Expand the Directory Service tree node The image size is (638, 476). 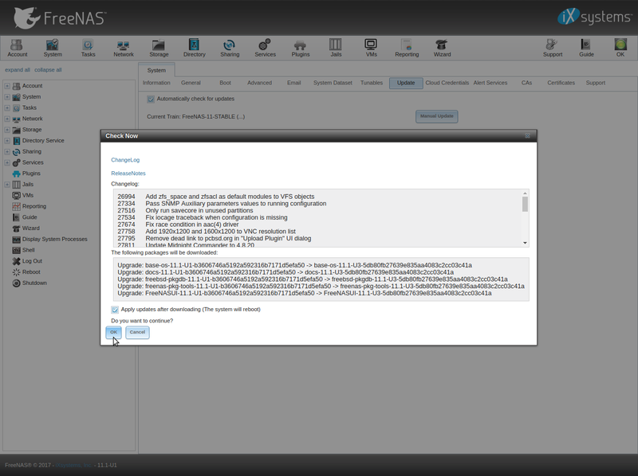tap(7, 141)
